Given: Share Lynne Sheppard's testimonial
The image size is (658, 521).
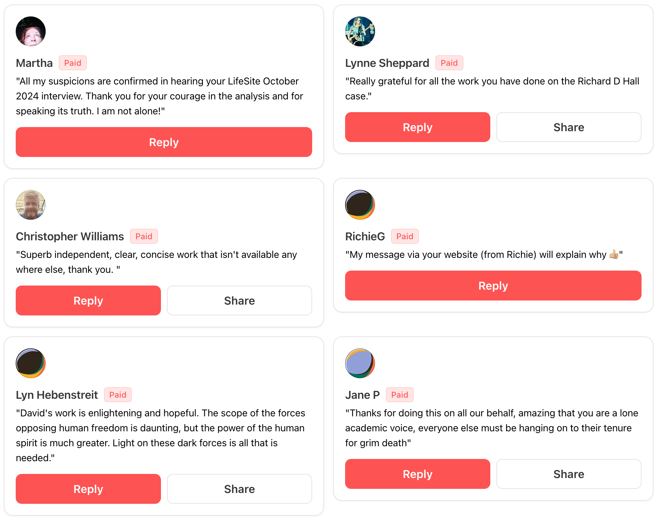Looking at the screenshot, I should point(569,127).
